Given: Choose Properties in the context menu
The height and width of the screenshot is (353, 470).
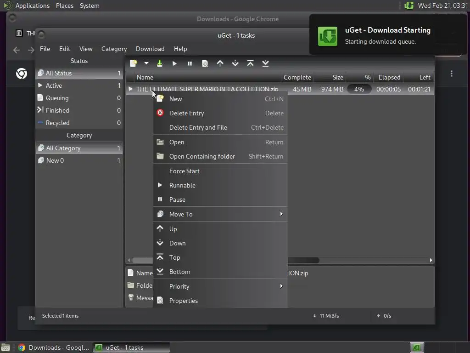Looking at the screenshot, I should pyautogui.click(x=220, y=301).
